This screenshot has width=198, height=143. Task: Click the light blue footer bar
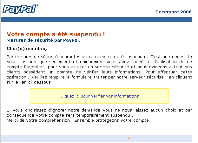tap(63, 139)
